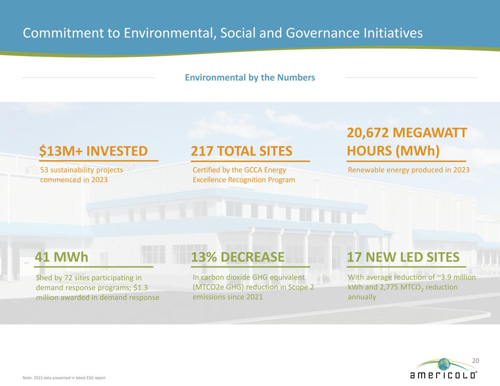This screenshot has height=386, width=500.
Task: Click the slide page number 20
Action: [x=475, y=361]
